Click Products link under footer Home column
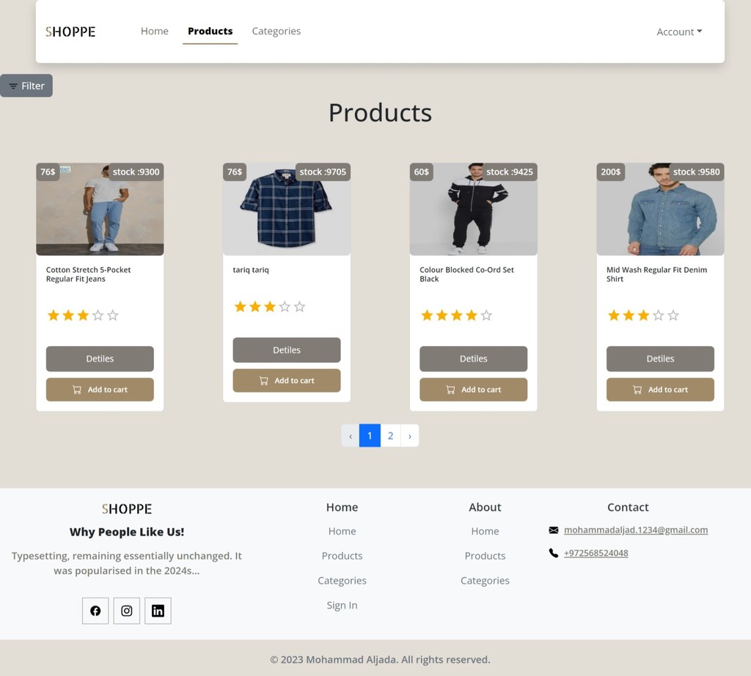 (x=342, y=556)
